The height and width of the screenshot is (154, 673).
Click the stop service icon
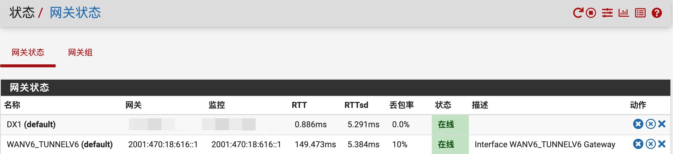coord(591,13)
